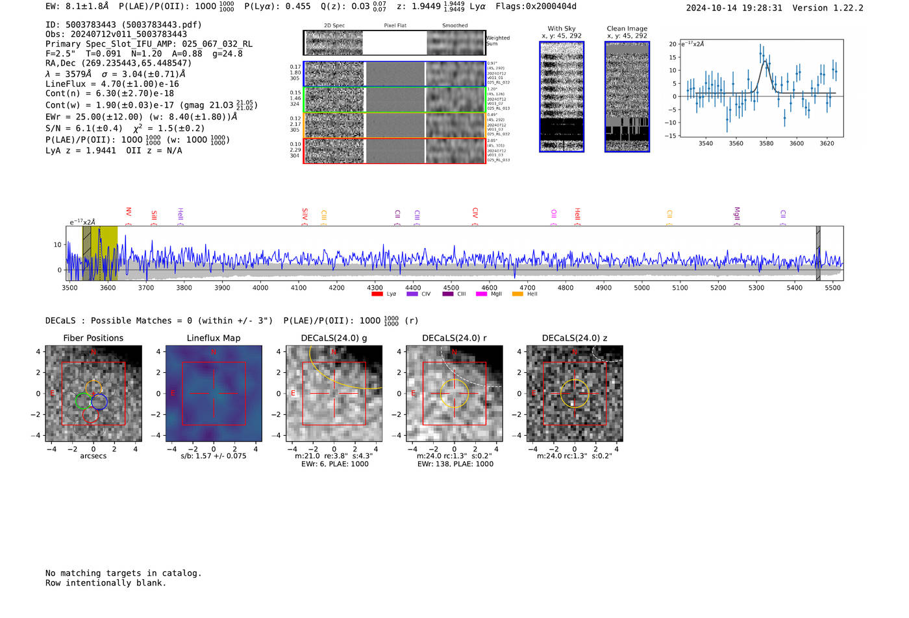Viewport: 909px width, 618px height.
Task: Click the orange-bordered 2D spectrum row
Action: pyautogui.click(x=395, y=125)
